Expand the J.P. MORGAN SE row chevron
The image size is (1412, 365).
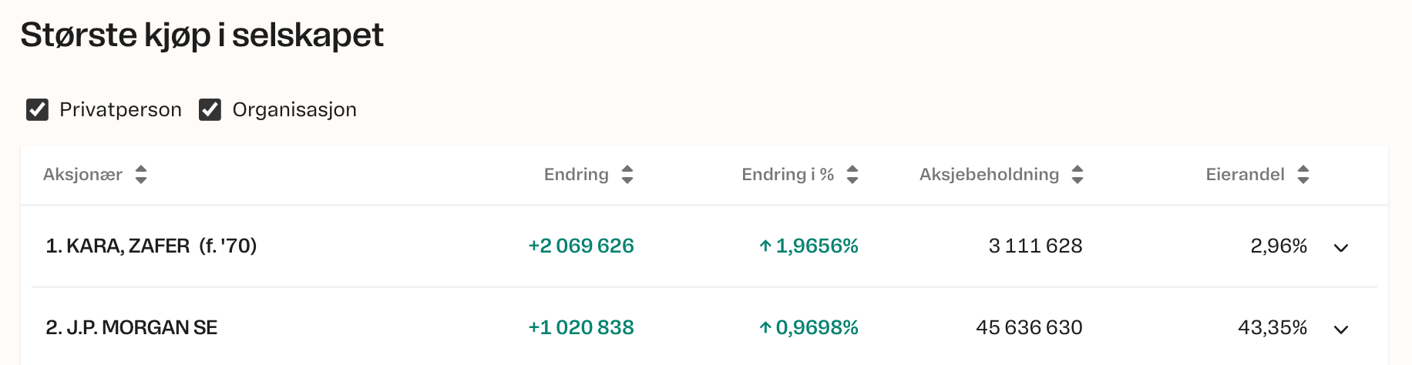pos(1341,330)
